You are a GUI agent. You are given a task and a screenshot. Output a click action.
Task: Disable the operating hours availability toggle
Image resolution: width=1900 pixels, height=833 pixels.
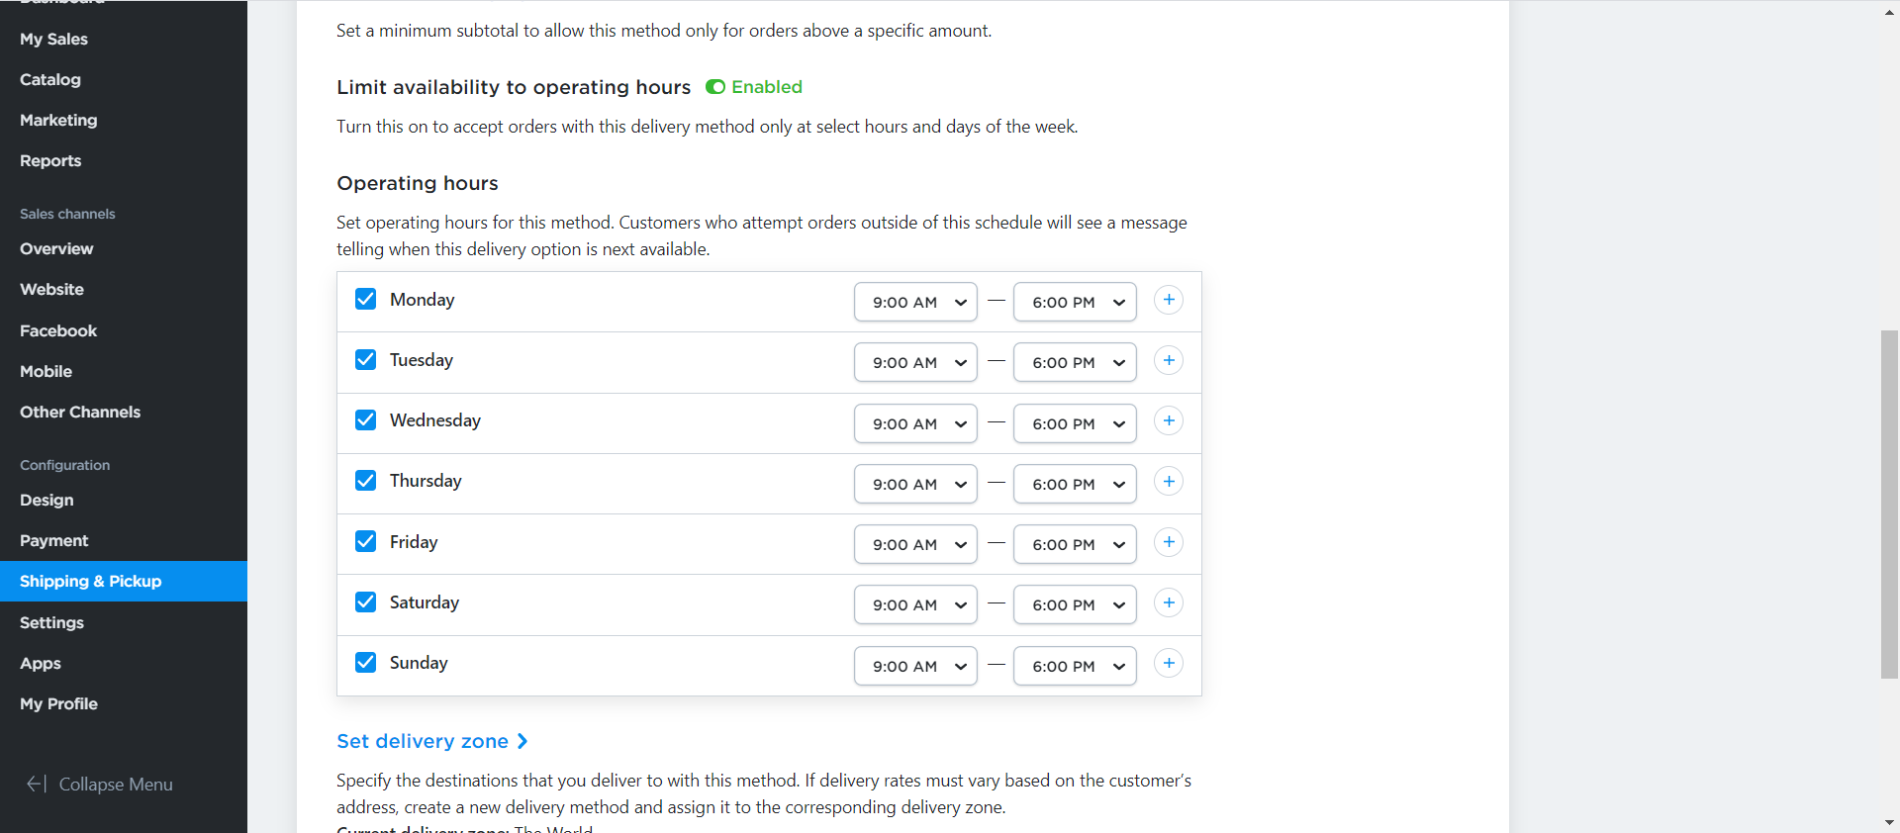(715, 87)
